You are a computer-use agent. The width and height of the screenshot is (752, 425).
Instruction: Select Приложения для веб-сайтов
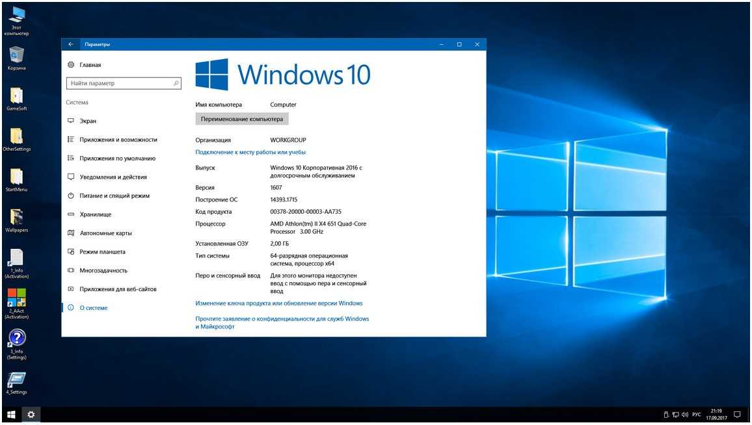pos(118,289)
